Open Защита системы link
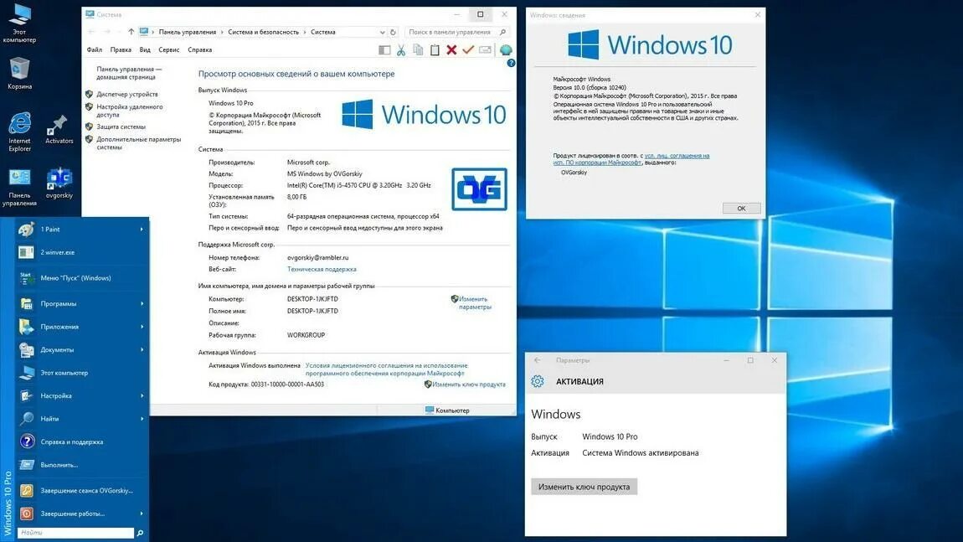Screen dimensions: 963x542 pyautogui.click(x=121, y=126)
